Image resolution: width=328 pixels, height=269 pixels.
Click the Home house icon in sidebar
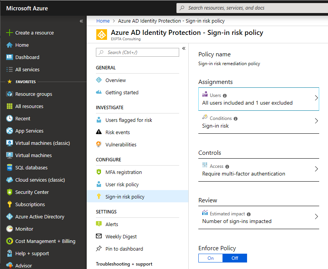[x=10, y=45]
